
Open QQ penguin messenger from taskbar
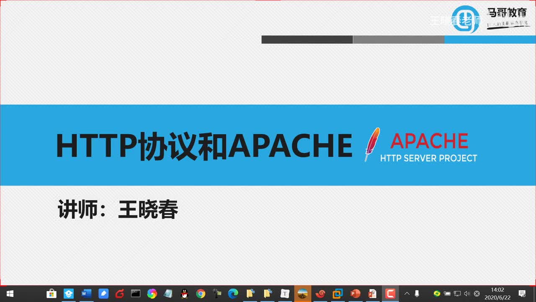pos(184,294)
